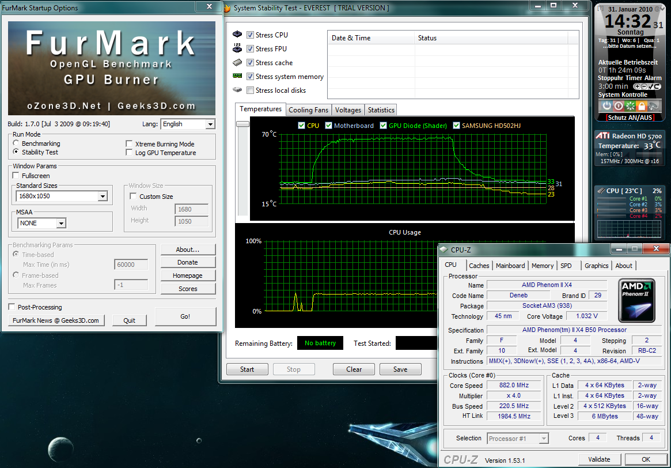Click the EVEREST flame icon in the title bar
The width and height of the screenshot is (671, 468).
[x=228, y=8]
